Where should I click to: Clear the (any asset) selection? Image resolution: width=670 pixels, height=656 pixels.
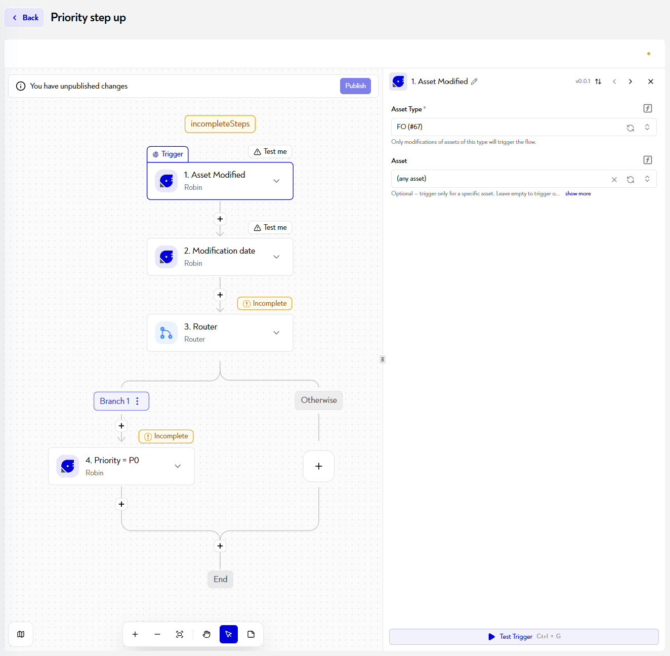point(614,179)
